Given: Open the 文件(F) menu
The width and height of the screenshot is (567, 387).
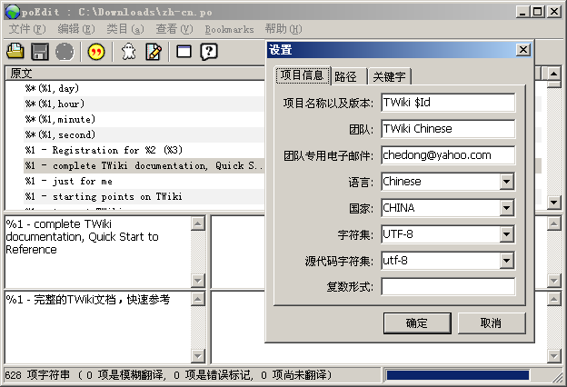Looking at the screenshot, I should pos(27,29).
